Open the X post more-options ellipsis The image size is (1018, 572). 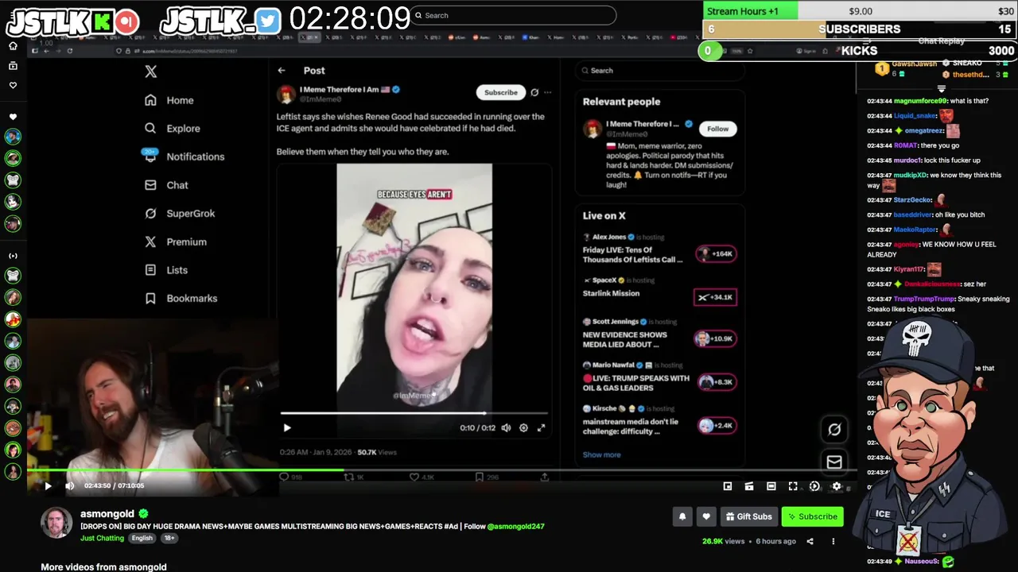tap(547, 92)
